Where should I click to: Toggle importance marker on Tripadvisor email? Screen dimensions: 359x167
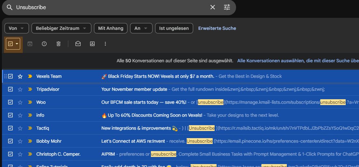point(30,89)
